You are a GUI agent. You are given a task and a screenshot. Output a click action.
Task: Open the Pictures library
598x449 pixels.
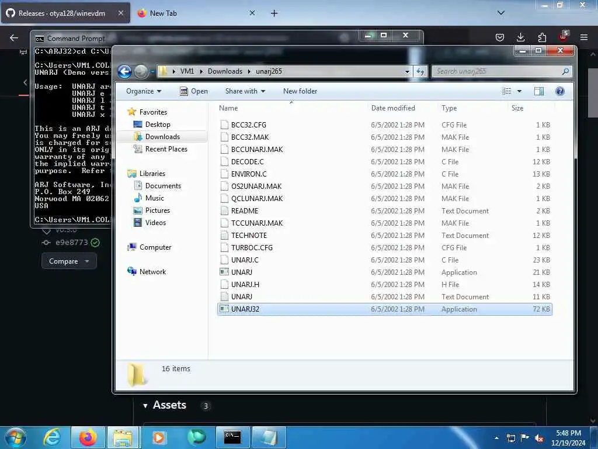click(157, 210)
